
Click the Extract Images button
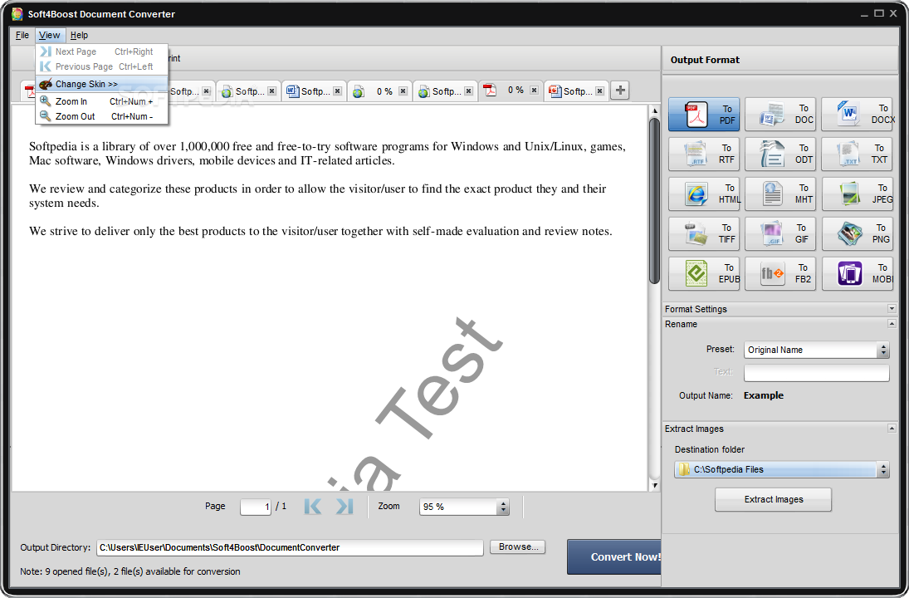[x=774, y=499]
